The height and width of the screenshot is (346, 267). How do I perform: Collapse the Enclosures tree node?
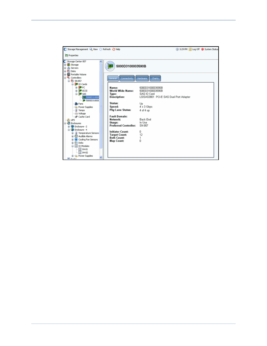pyautogui.click(x=65, y=123)
